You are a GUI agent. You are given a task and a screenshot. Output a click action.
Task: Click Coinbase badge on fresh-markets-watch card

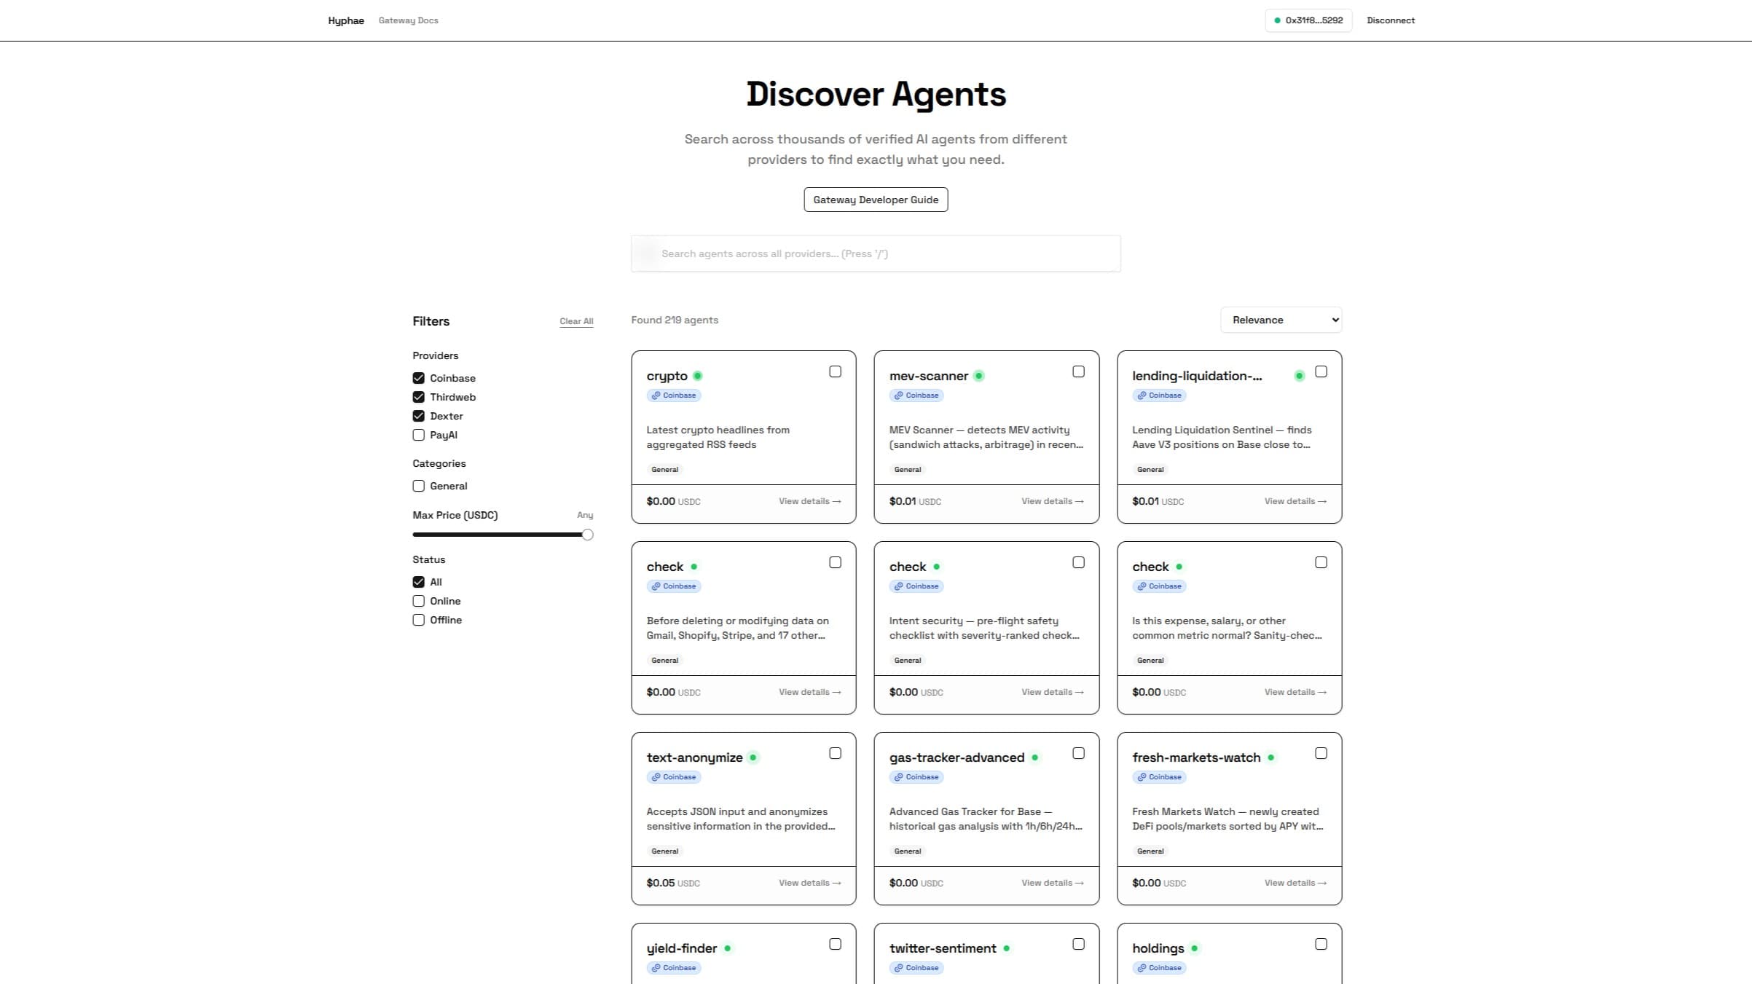coord(1159,777)
